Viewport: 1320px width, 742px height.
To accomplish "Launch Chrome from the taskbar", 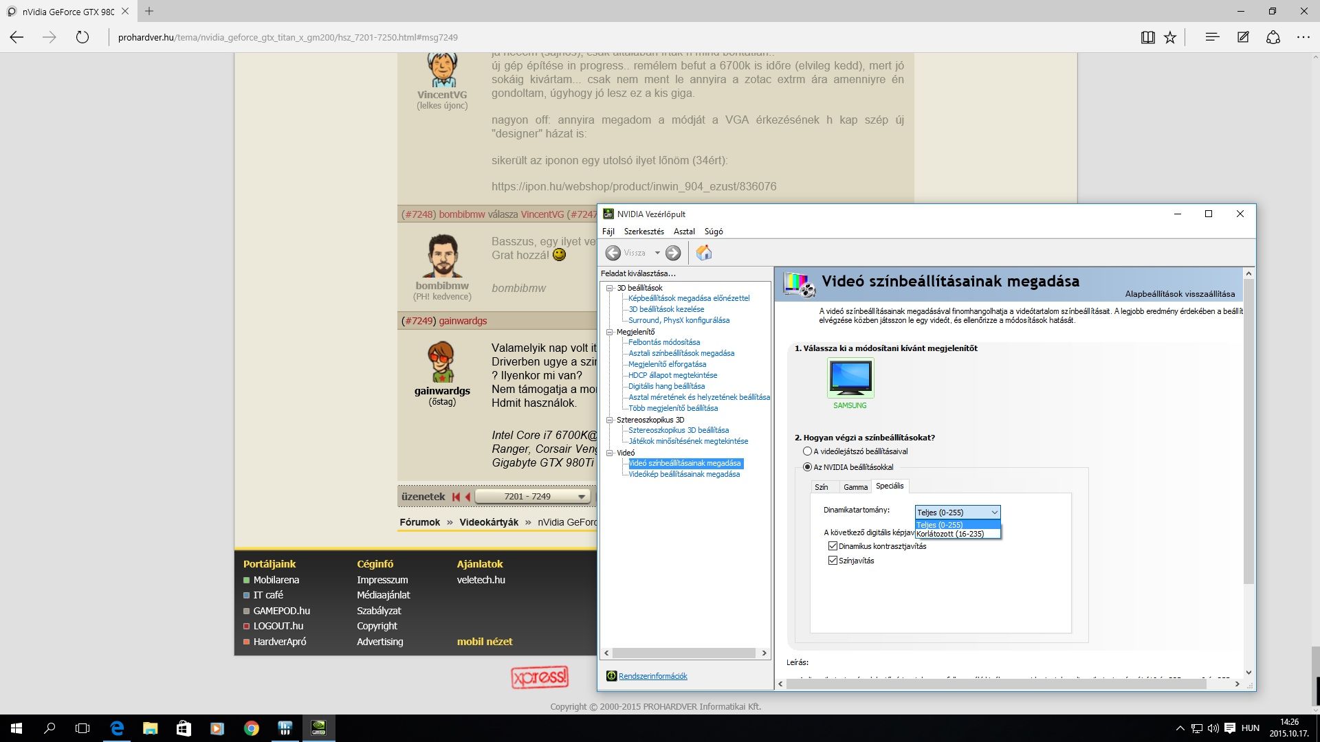I will pyautogui.click(x=251, y=728).
